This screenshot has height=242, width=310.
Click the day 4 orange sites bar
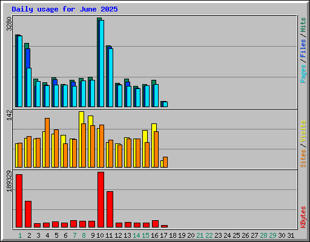coord(47,143)
